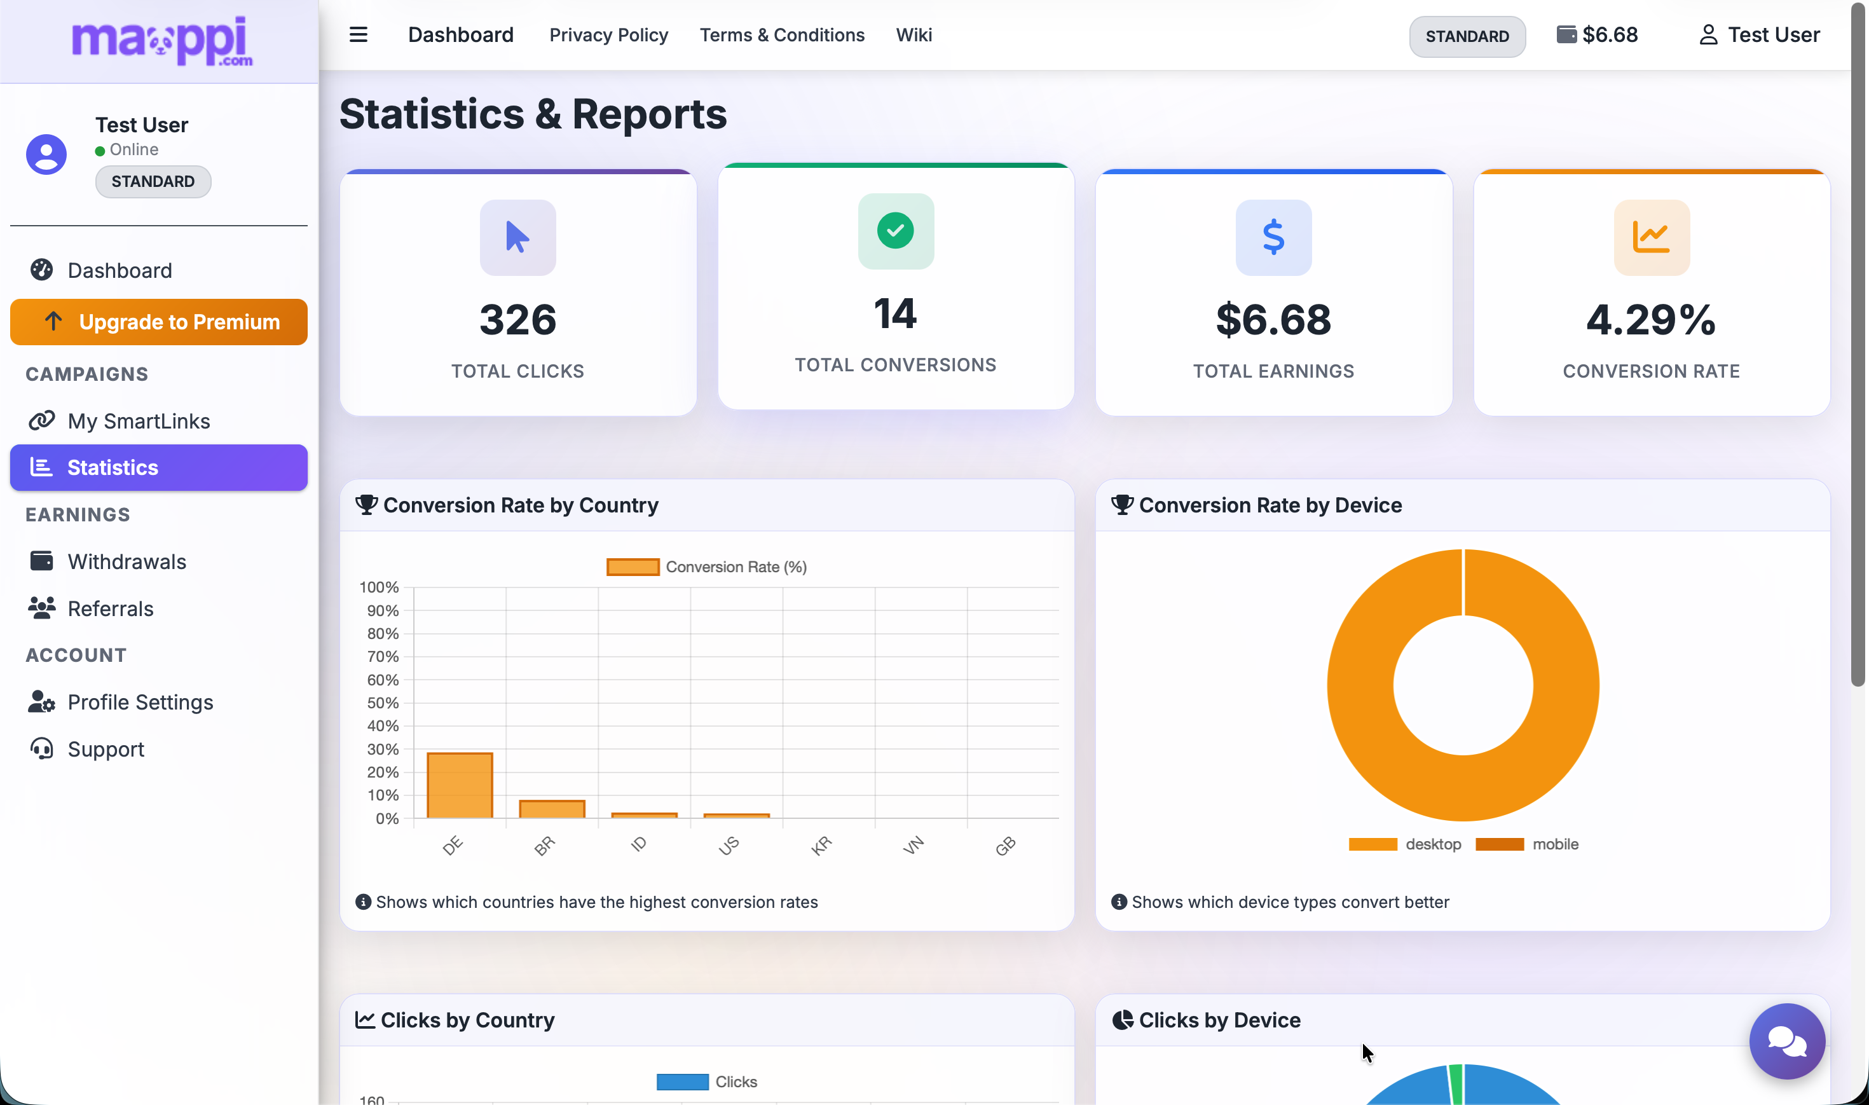
Task: Click Upgrade to Premium button
Action: [158, 322]
